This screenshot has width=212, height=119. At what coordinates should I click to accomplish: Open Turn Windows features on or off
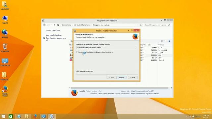pos(56,39)
